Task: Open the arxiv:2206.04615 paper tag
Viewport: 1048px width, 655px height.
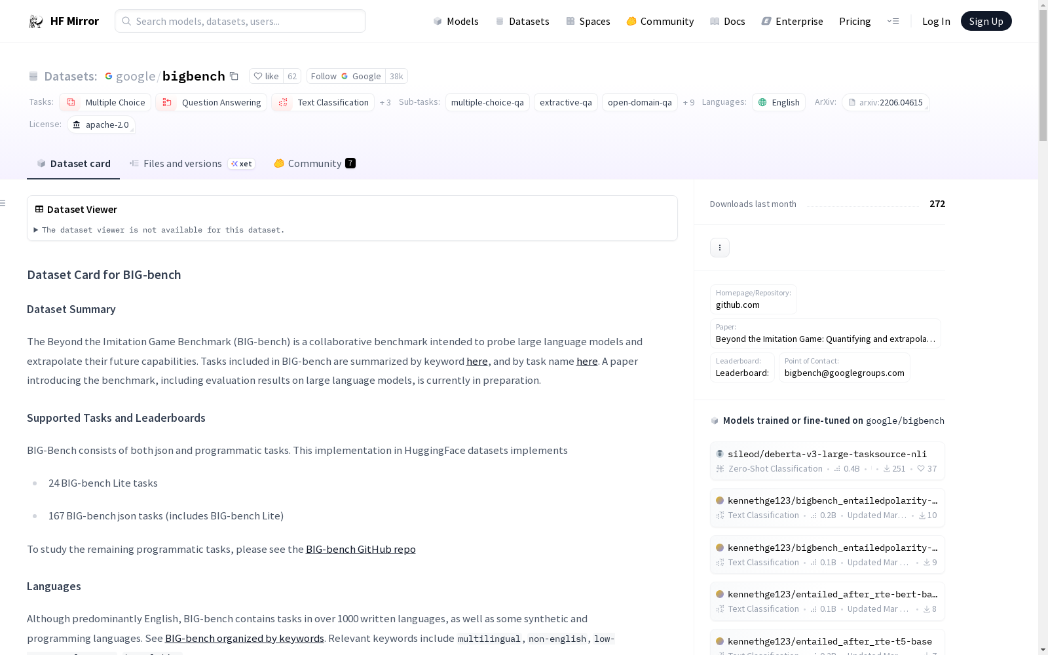Action: (x=885, y=102)
